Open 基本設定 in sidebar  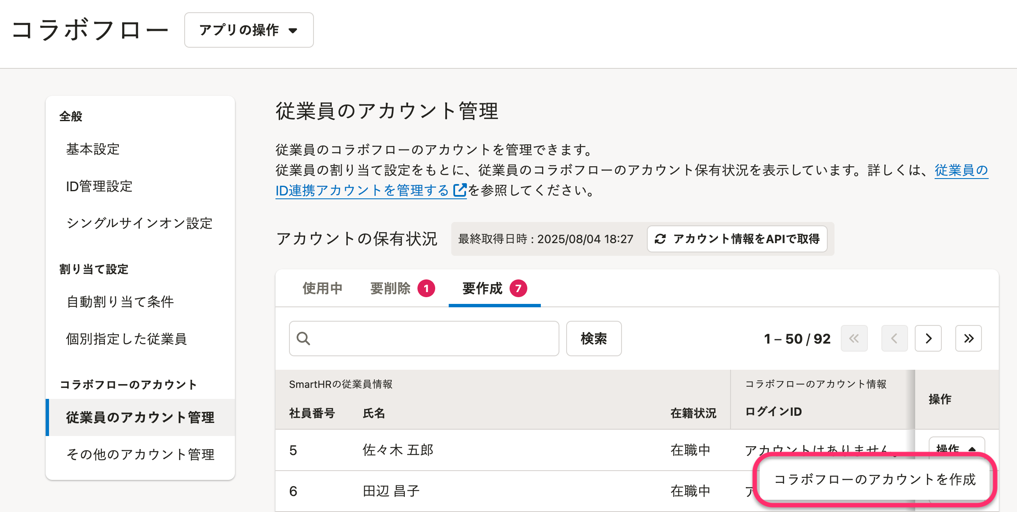93,149
